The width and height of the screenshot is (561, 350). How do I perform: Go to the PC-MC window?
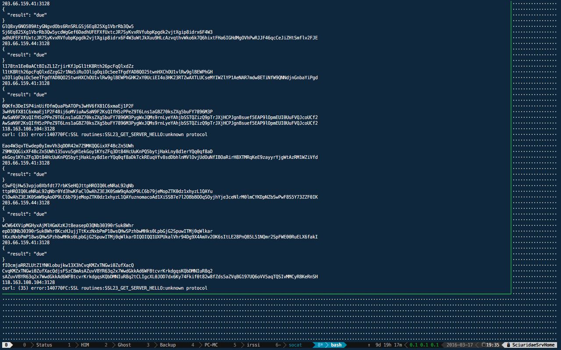pyautogui.click(x=205, y=345)
